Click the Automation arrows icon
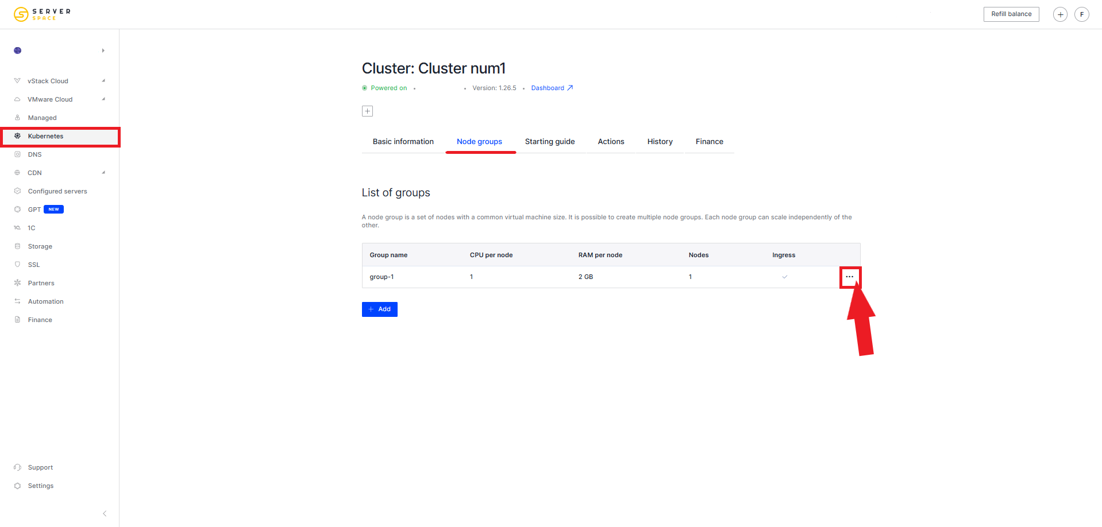The height and width of the screenshot is (527, 1102). coord(17,301)
